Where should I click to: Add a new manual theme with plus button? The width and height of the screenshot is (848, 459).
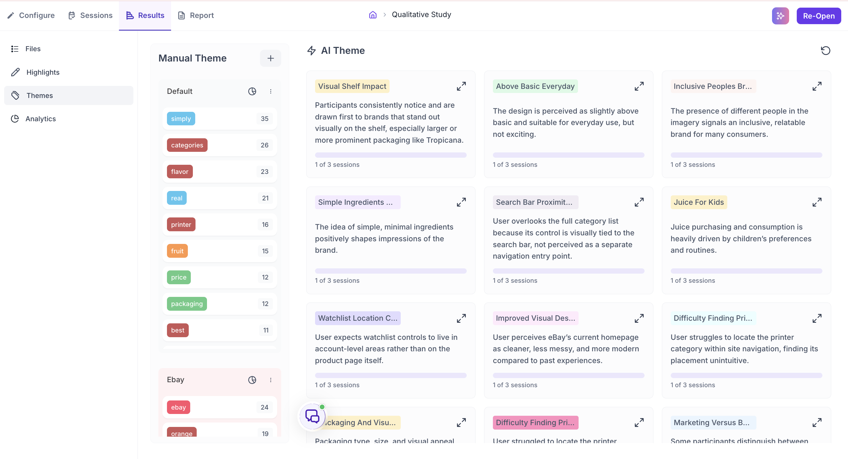[270, 58]
